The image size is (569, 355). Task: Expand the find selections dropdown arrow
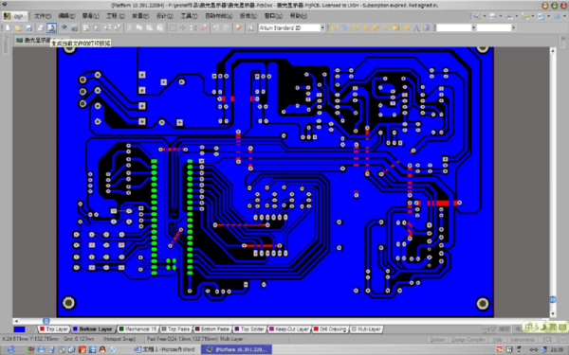[517, 16]
